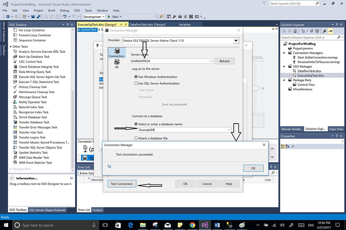Open the Home view in Solution Explorer
The width and height of the screenshot is (346, 230).
295,31
